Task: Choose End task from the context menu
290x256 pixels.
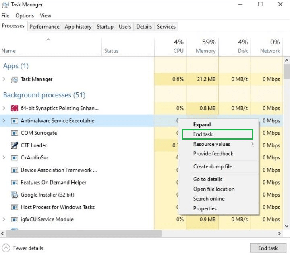Action: pos(203,134)
